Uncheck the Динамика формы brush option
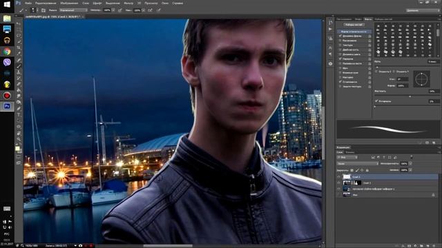The width and height of the screenshot is (442, 248). tap(340, 36)
